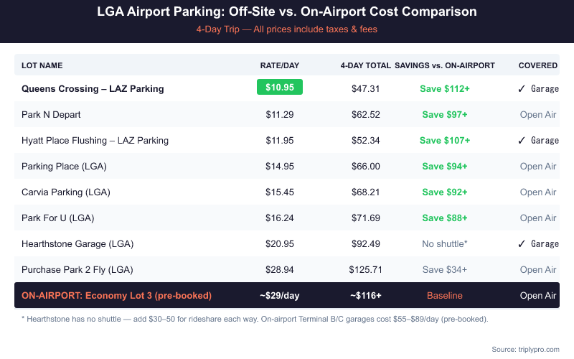
Task: Click the Hearthstone Garage covered checkmark
Action: (522, 244)
